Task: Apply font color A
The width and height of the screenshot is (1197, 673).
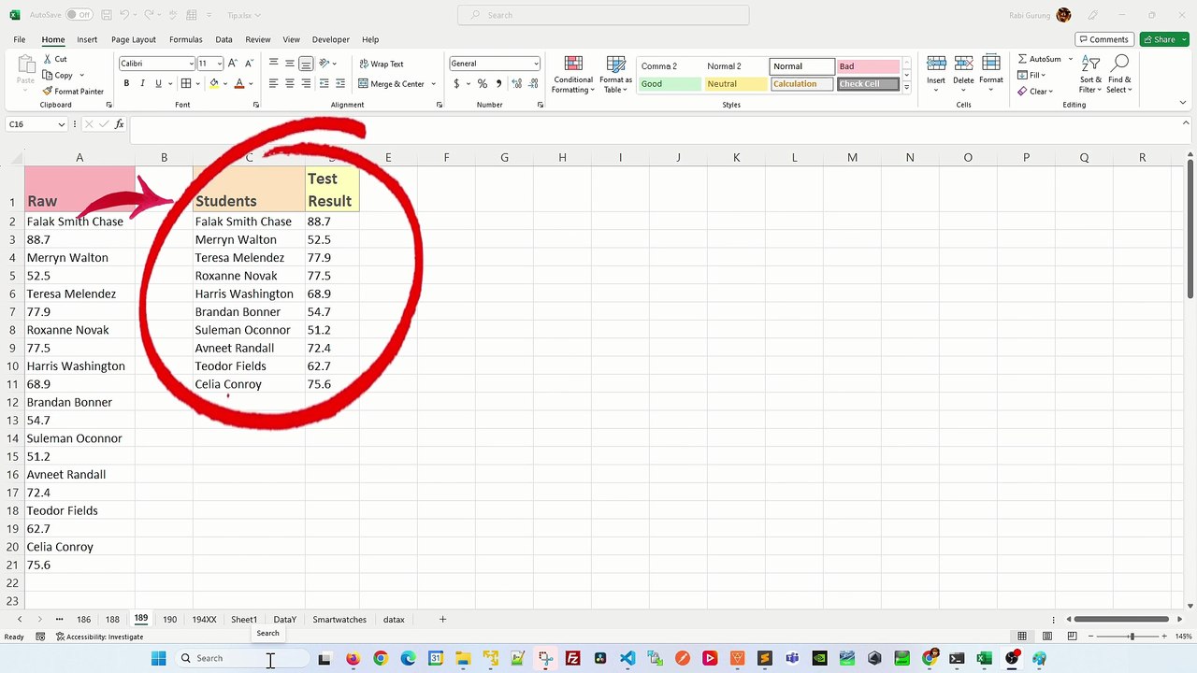Action: (x=239, y=83)
